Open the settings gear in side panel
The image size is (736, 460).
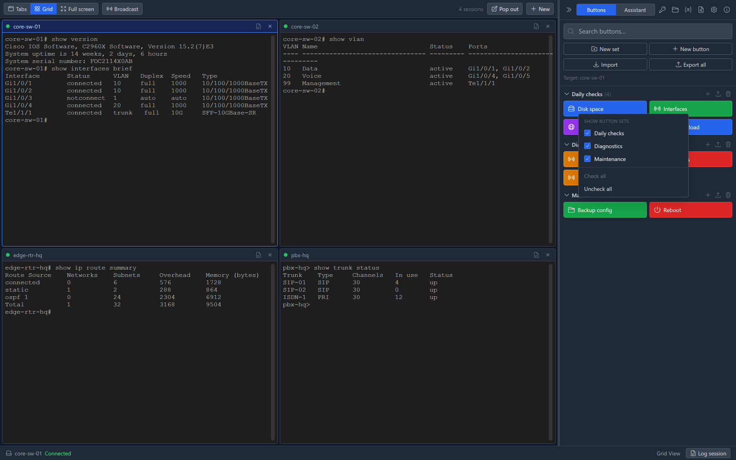click(714, 10)
